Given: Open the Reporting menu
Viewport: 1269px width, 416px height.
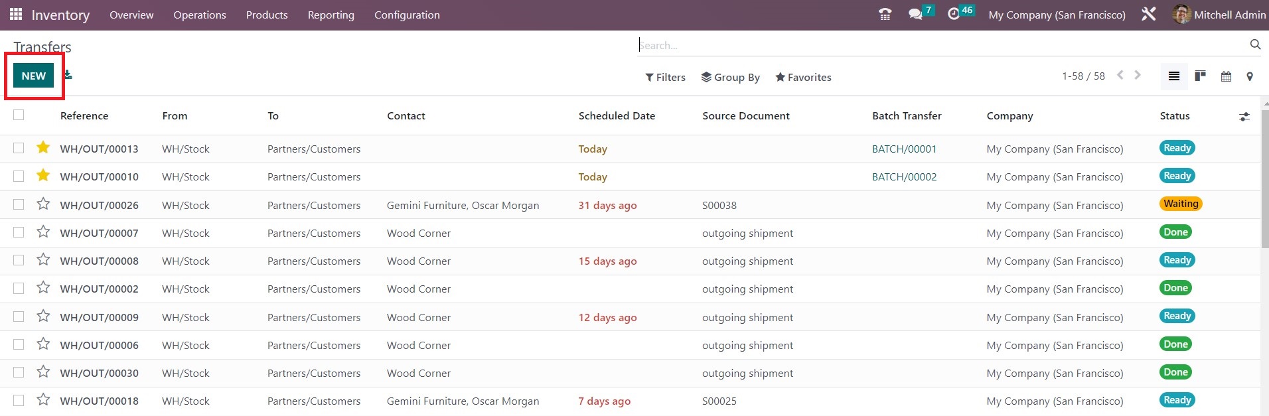Looking at the screenshot, I should tap(331, 15).
